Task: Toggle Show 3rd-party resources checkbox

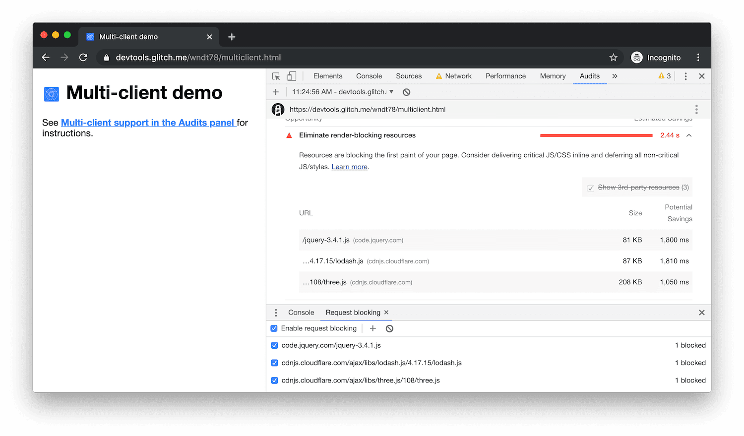Action: [x=591, y=188]
